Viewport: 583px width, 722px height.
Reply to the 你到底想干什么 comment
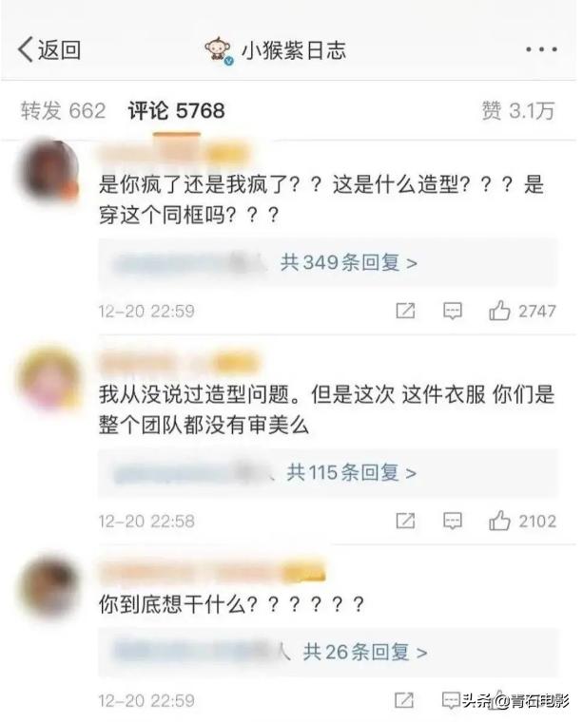tap(450, 700)
